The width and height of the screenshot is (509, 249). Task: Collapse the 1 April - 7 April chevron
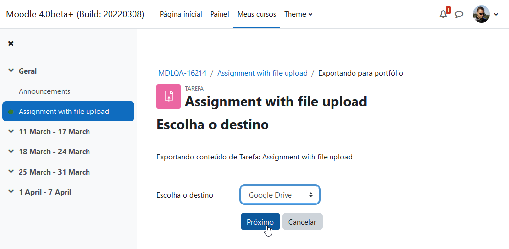pyautogui.click(x=11, y=192)
